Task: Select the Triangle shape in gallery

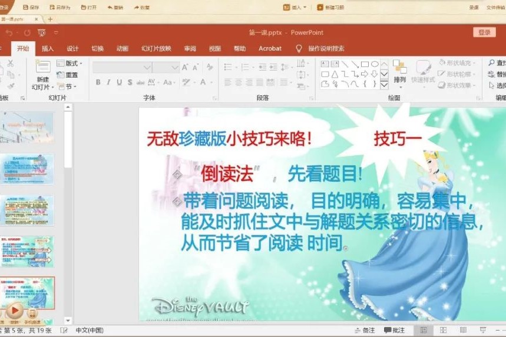Action: (x=335, y=75)
